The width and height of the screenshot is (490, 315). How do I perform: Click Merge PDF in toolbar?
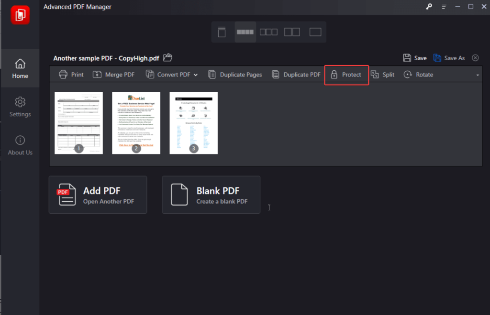pos(113,75)
